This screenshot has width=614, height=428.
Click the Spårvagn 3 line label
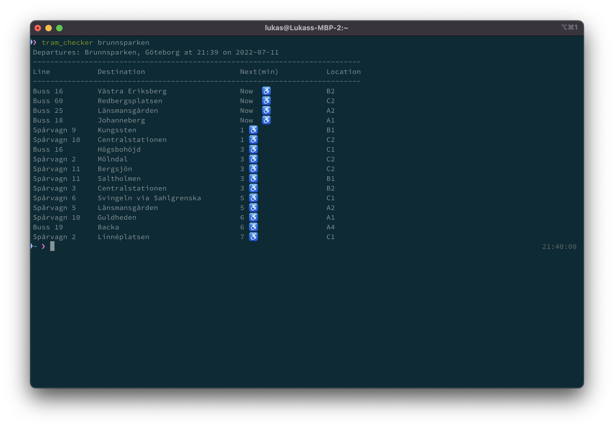pos(54,188)
